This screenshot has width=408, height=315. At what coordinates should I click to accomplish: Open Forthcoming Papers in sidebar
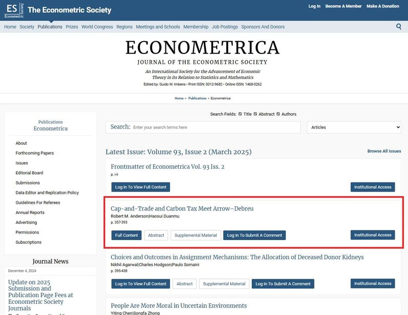35,153
